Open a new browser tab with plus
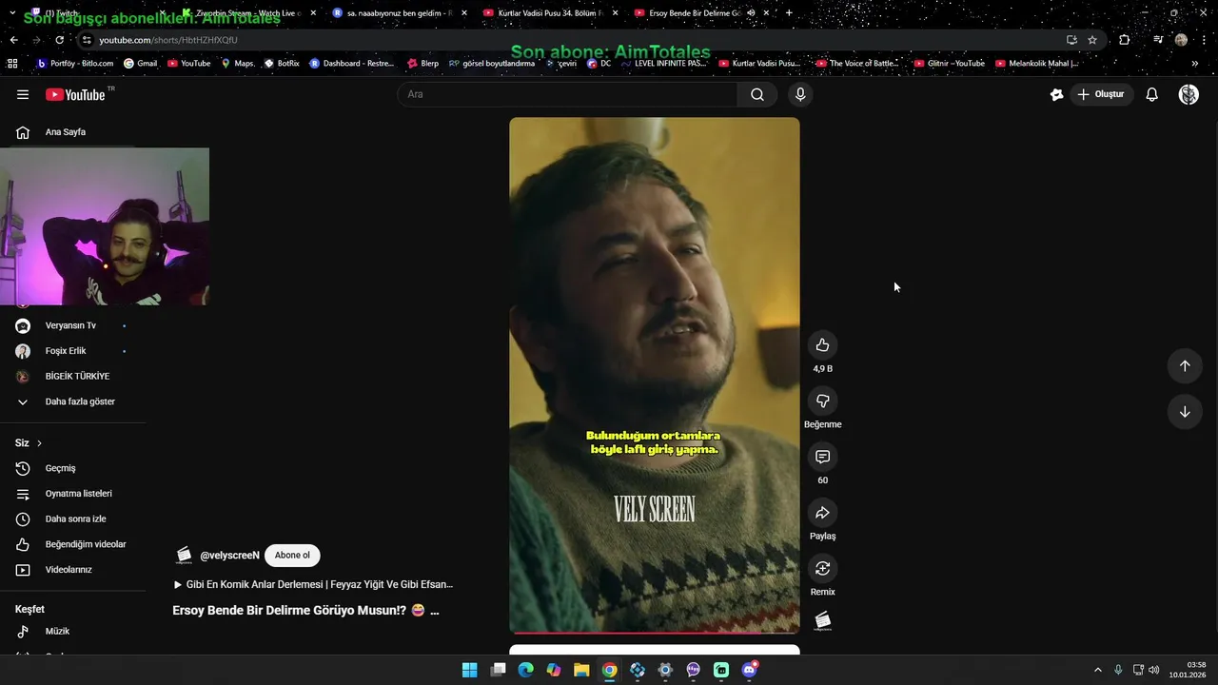Image resolution: width=1218 pixels, height=685 pixels. pos(789,13)
